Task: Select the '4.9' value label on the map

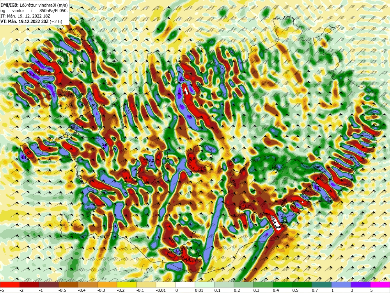Action: coord(192,159)
